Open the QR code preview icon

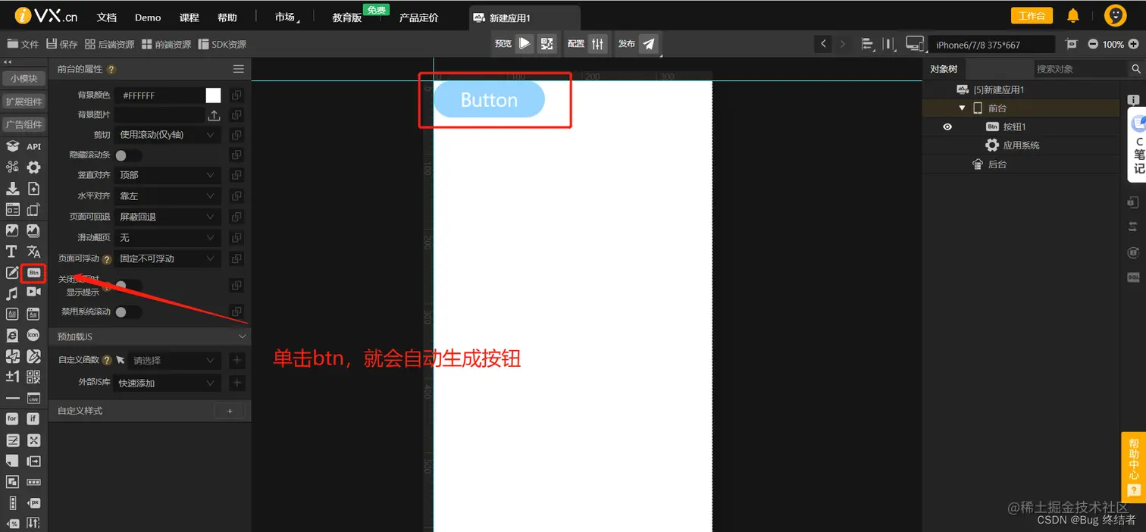click(x=547, y=43)
